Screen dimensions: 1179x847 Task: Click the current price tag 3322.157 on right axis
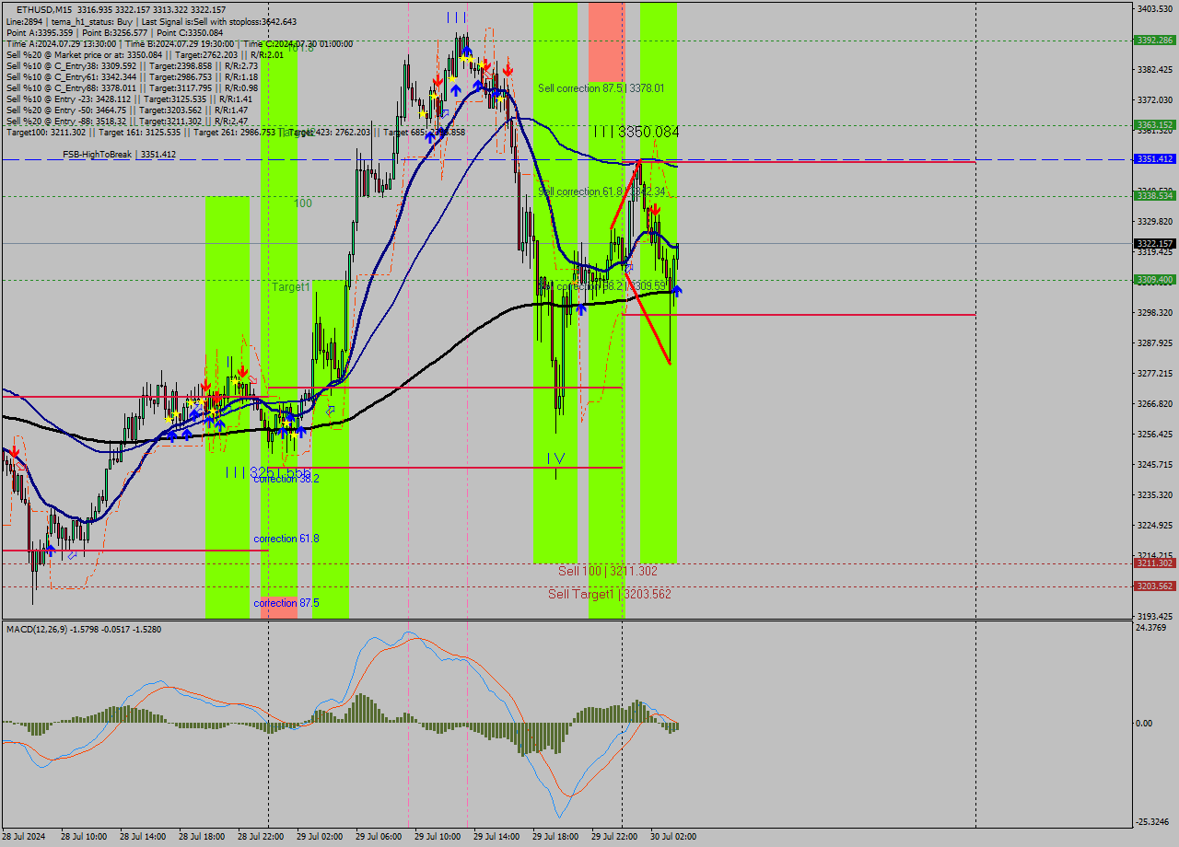click(x=1153, y=244)
